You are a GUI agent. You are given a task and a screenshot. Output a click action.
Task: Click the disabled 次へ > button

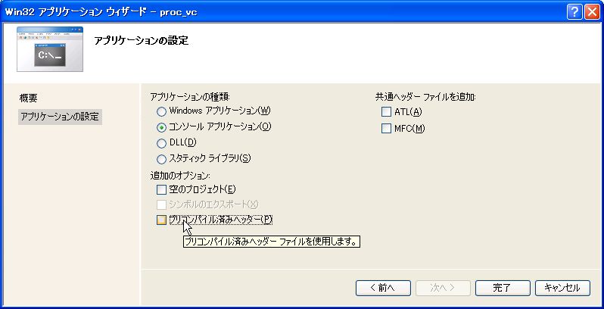(443, 288)
